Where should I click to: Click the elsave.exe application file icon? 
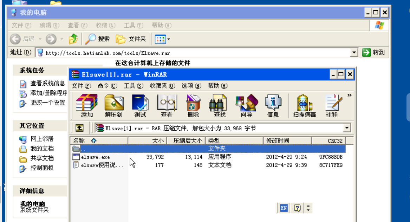(x=76, y=157)
